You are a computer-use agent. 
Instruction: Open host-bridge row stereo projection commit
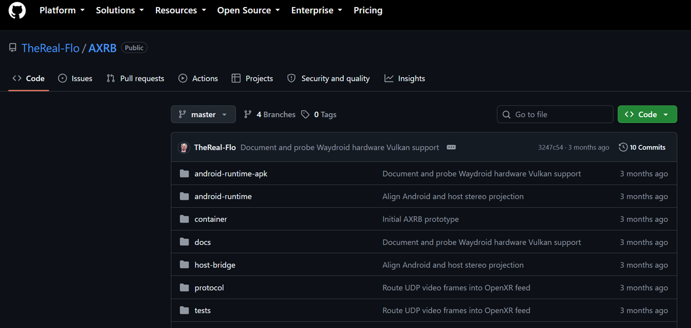(x=453, y=265)
